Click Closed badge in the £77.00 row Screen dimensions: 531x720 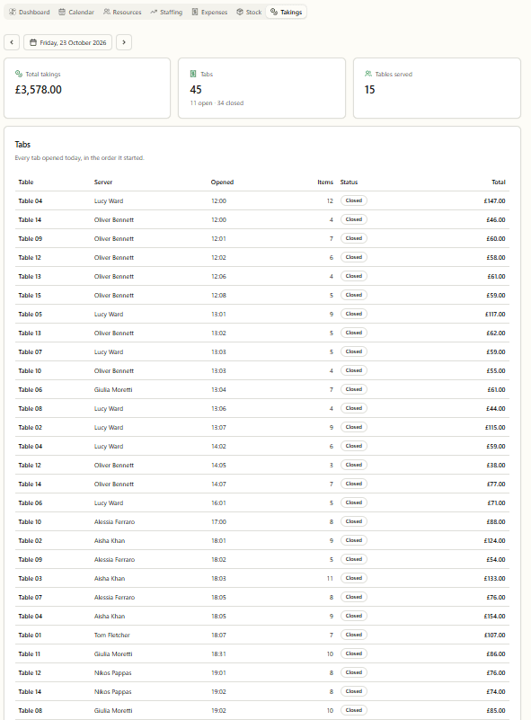[354, 484]
